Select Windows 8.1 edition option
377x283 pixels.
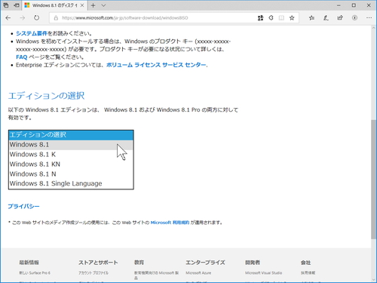71,145
